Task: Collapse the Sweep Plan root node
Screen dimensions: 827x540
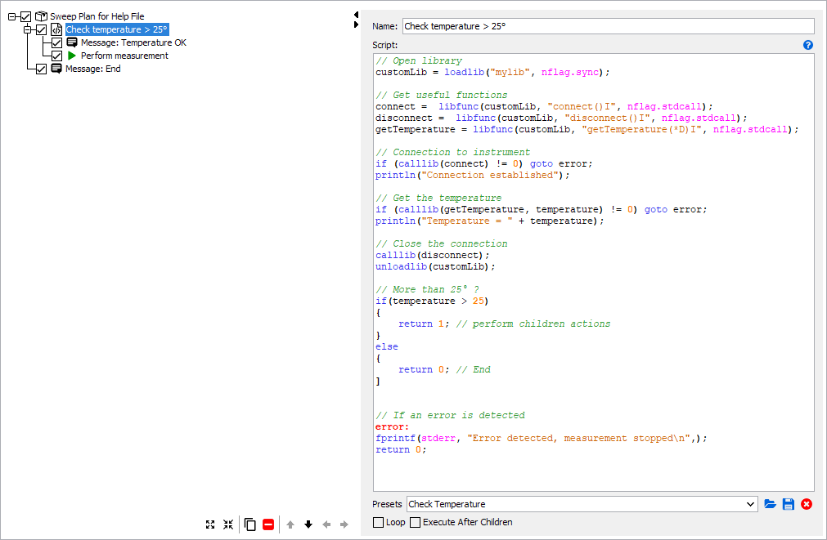Action: (11, 17)
